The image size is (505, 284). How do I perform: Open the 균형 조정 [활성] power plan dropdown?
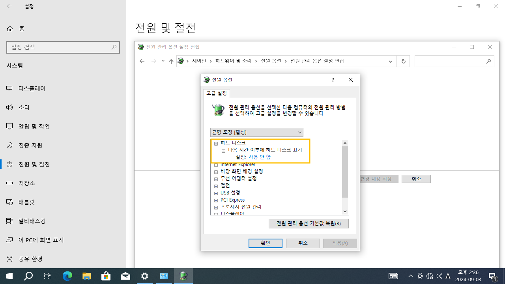pos(256,132)
